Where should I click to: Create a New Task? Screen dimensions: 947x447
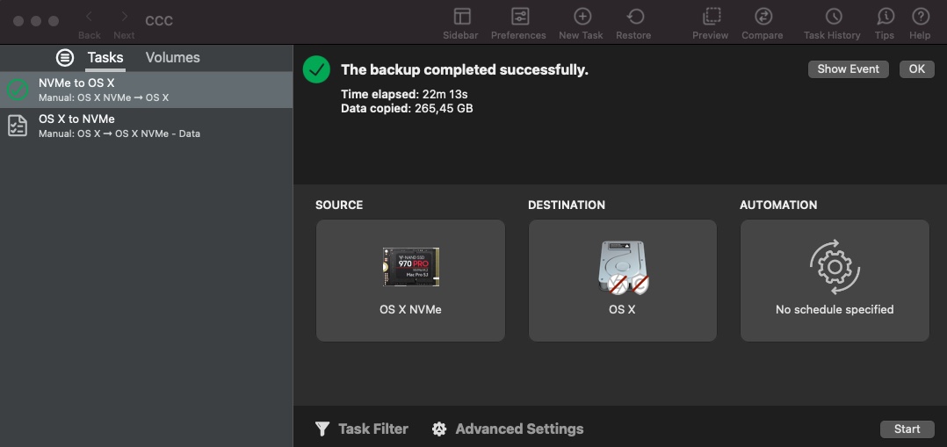point(582,17)
